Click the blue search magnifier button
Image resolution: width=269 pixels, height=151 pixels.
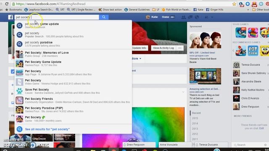(x=104, y=17)
